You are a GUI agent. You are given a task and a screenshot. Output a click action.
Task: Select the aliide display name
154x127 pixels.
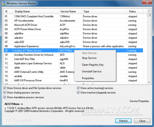tap(17, 68)
